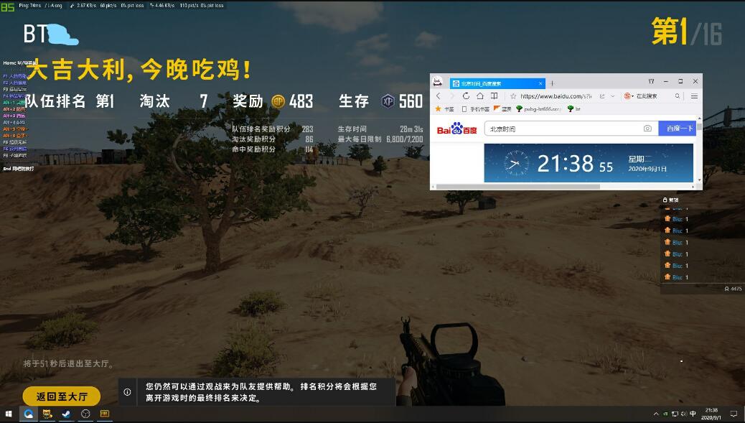Show hidden system tray icons
This screenshot has width=745, height=423.
tap(656, 414)
